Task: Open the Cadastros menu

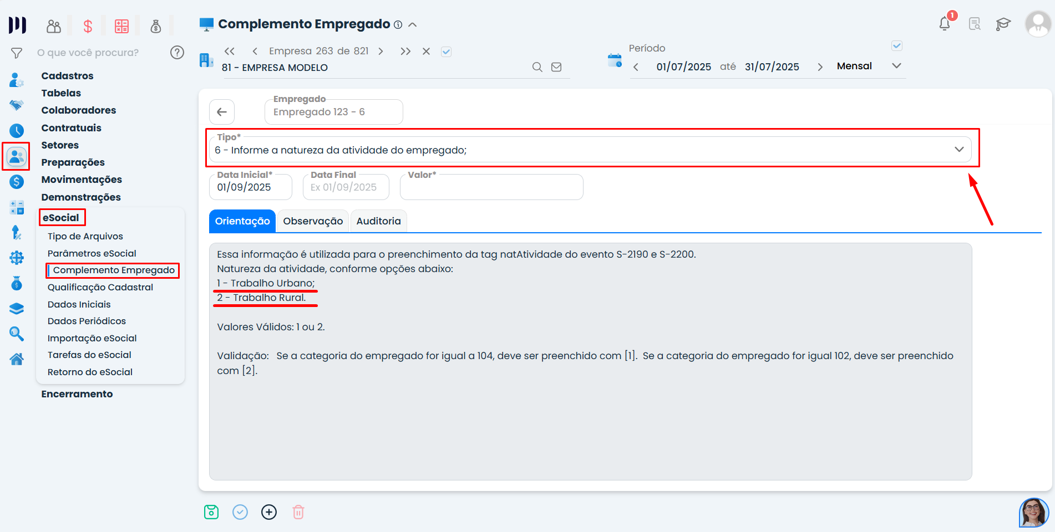Action: [x=67, y=76]
